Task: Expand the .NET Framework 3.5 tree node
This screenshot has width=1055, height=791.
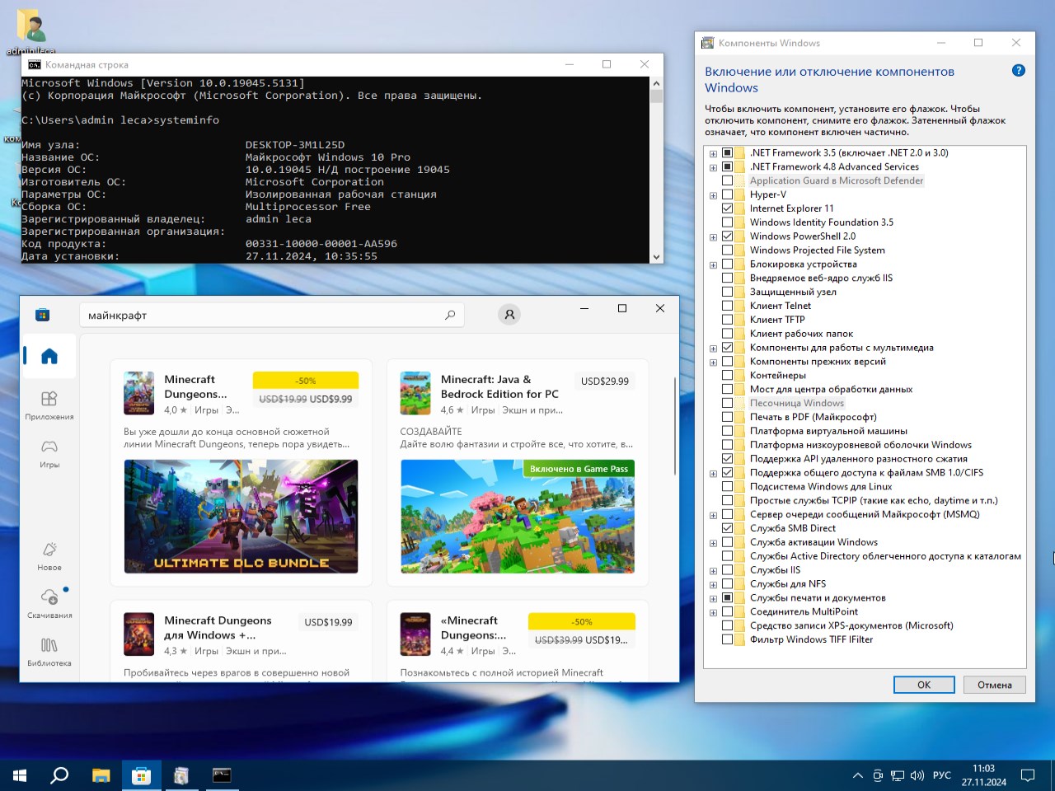Action: pyautogui.click(x=713, y=153)
